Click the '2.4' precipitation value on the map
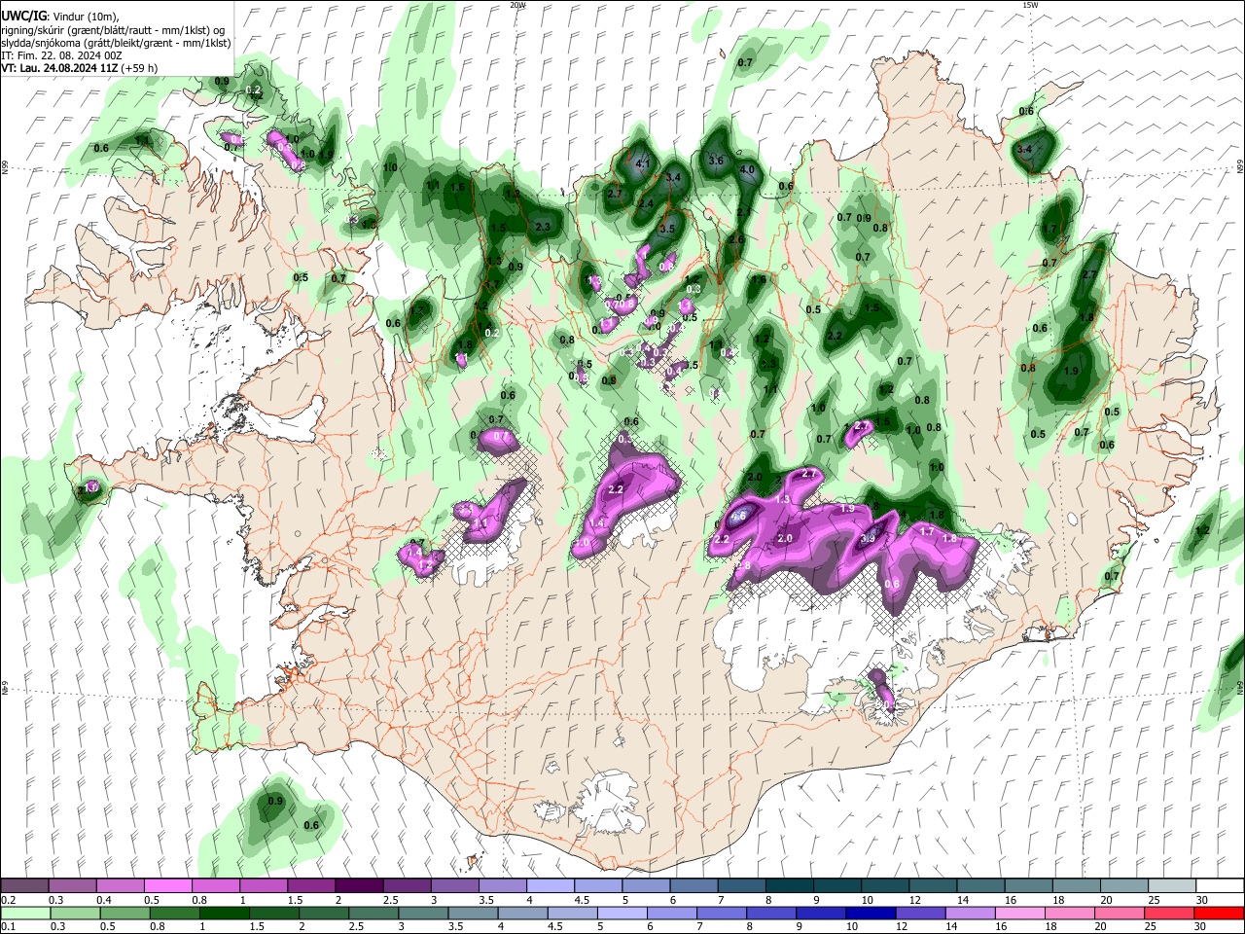The image size is (1245, 934). tap(646, 203)
